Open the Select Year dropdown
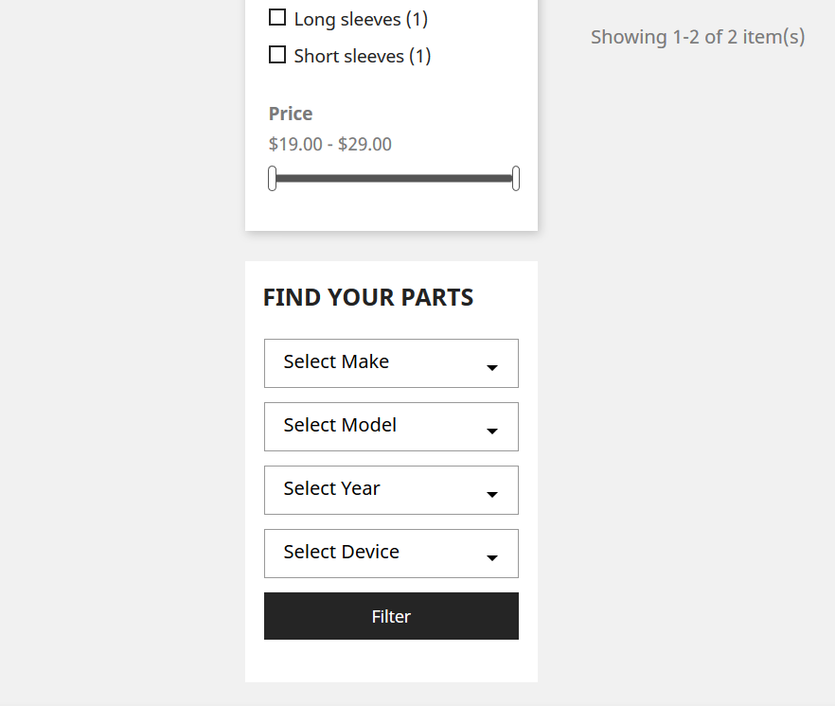 [391, 490]
